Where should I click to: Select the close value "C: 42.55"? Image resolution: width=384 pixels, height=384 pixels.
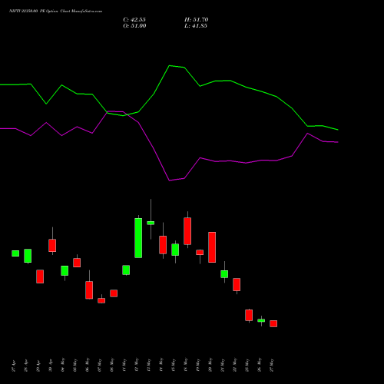[134, 20]
